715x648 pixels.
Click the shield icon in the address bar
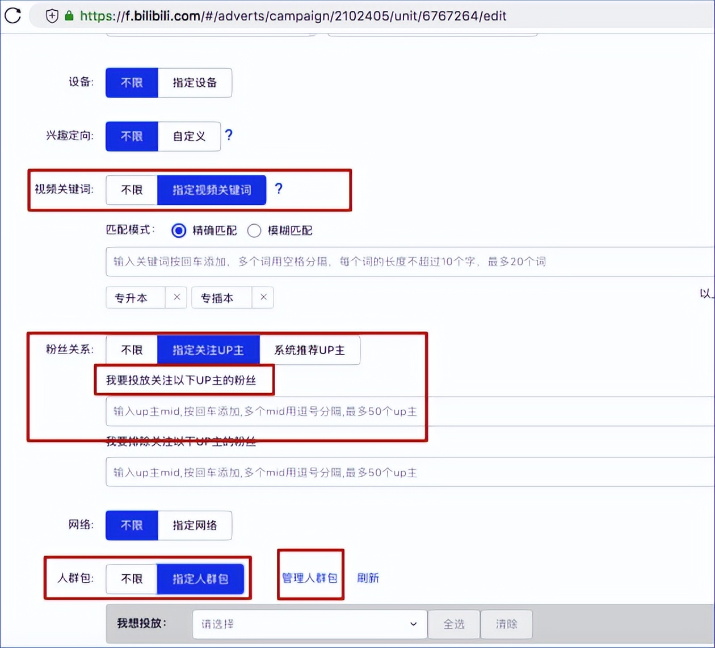tap(52, 16)
